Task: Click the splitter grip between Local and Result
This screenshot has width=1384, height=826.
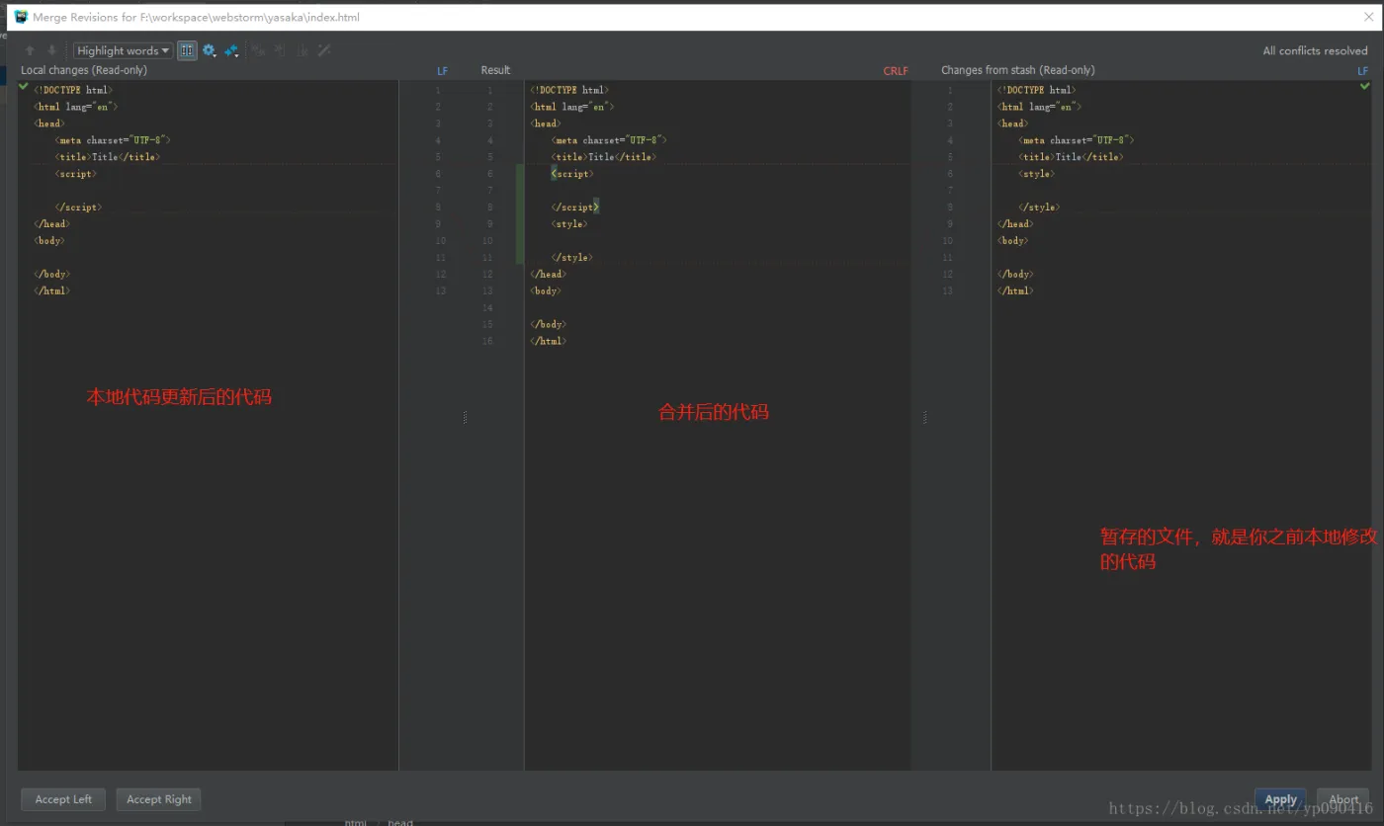Action: point(465,417)
